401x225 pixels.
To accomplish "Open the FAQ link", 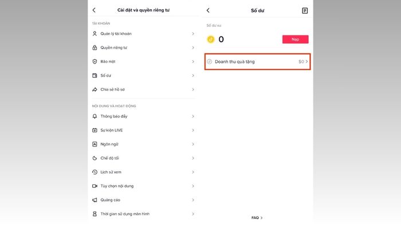I will pyautogui.click(x=257, y=218).
